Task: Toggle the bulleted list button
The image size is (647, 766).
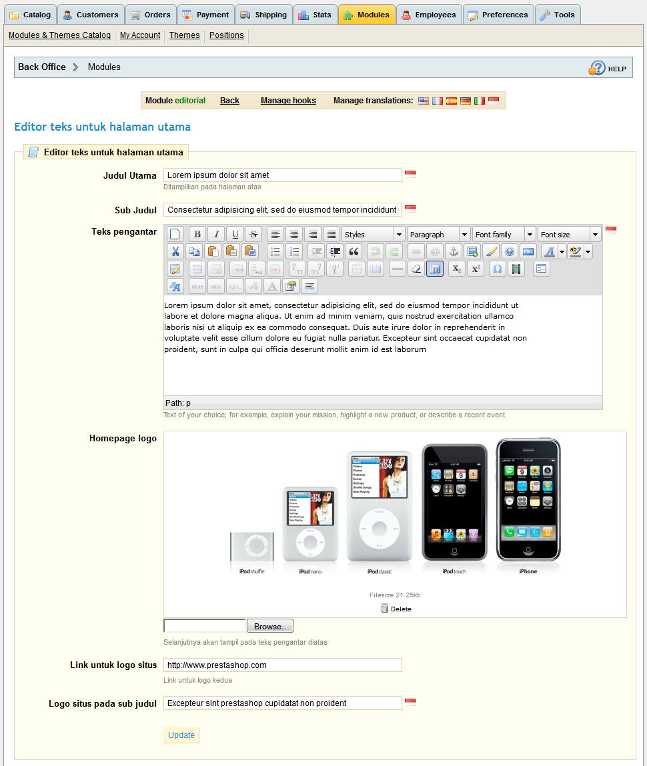Action: point(275,251)
